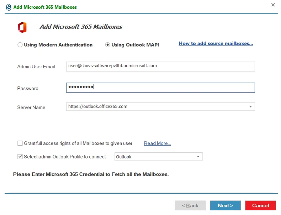Viewport: 281px width, 215px height.
Task: Select Using Outlook MAPI radio button
Action: click(x=107, y=44)
